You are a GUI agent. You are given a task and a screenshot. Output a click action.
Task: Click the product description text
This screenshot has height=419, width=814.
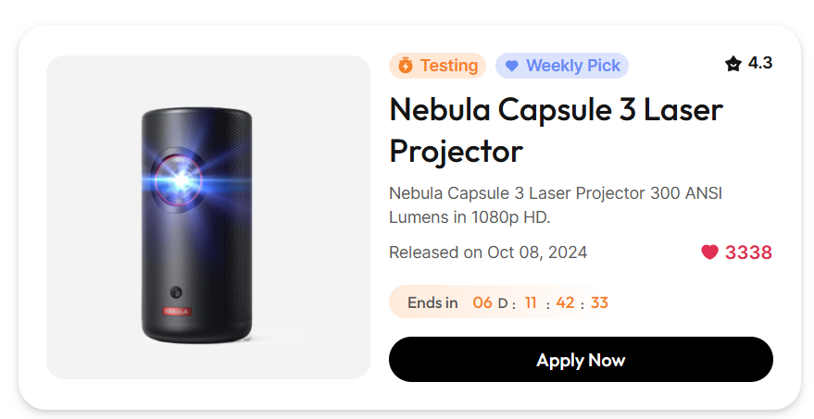[x=556, y=204]
